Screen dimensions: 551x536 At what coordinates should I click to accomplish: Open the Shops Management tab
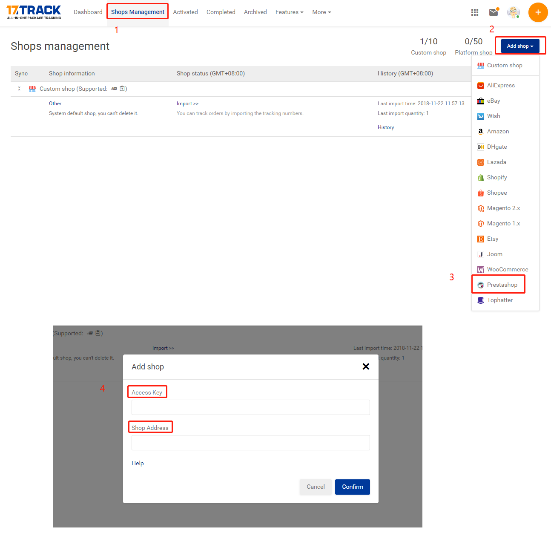138,12
